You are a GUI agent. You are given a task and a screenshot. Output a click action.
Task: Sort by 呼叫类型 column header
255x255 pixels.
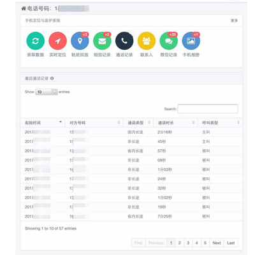(220, 122)
